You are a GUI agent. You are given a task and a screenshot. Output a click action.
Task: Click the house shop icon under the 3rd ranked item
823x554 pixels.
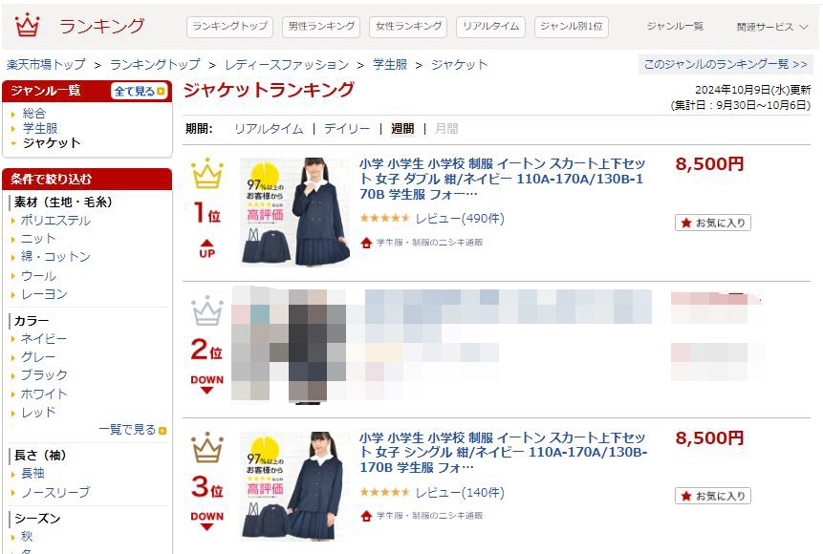point(366,516)
